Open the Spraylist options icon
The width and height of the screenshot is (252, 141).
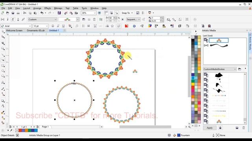coord(101,20)
